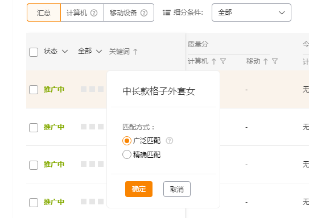Expand the 全部 column filter dropdown
Image resolution: width=309 pixels, height=218 pixels.
click(90, 51)
